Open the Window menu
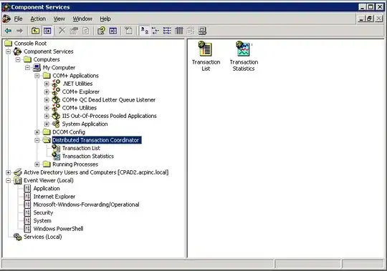The image size is (387, 271). 82,19
